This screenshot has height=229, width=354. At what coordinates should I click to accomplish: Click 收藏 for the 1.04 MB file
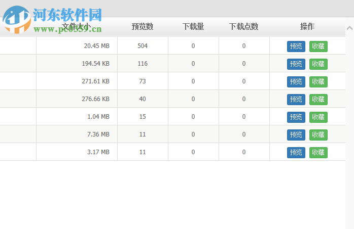[x=318, y=117]
